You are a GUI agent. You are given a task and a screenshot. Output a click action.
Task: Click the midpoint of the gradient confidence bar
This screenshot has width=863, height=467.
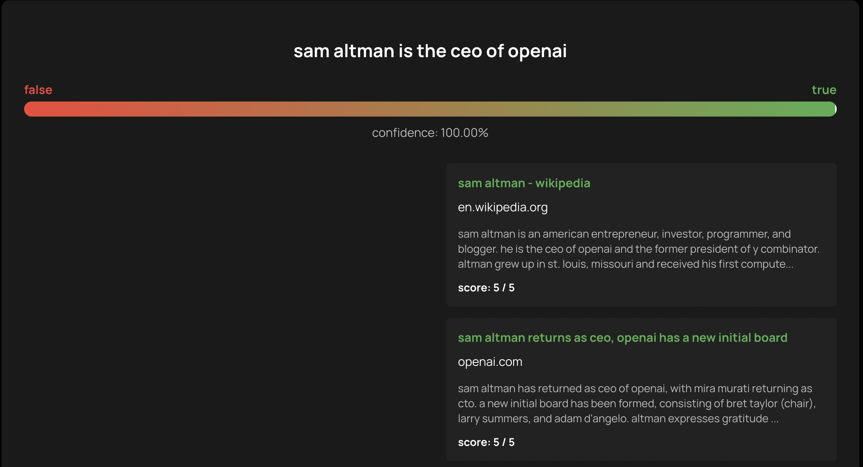[x=430, y=109]
